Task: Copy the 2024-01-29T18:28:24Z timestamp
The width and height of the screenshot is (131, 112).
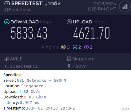Action: (50, 108)
